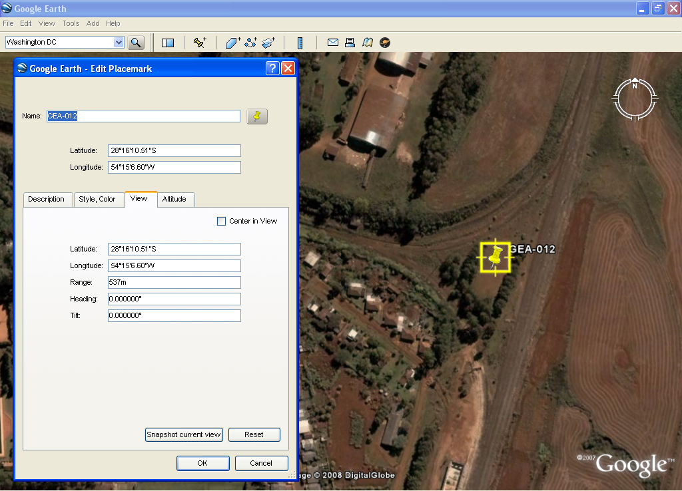This screenshot has width=682, height=491.
Task: Click the View tab Latitude field
Action: (x=174, y=249)
